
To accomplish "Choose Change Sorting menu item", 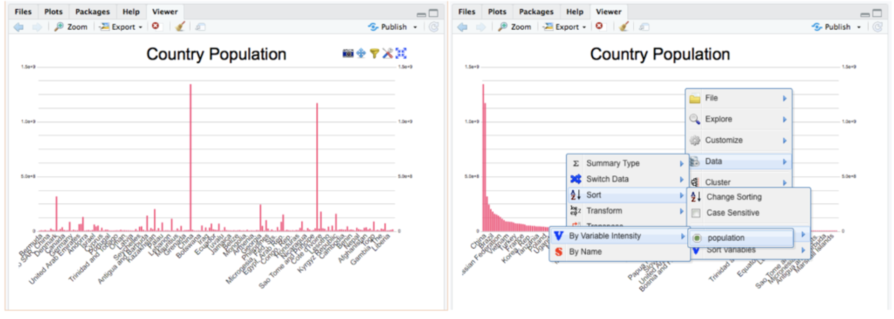I will pos(749,197).
